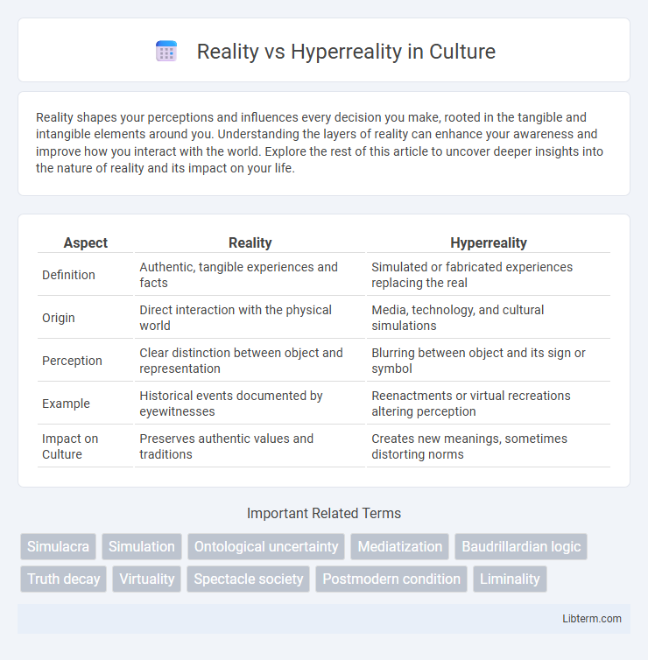The image size is (648, 660).
Task: Select 'Authentic, tangible experiences and facts' cell
Action: pyautogui.click(x=250, y=275)
